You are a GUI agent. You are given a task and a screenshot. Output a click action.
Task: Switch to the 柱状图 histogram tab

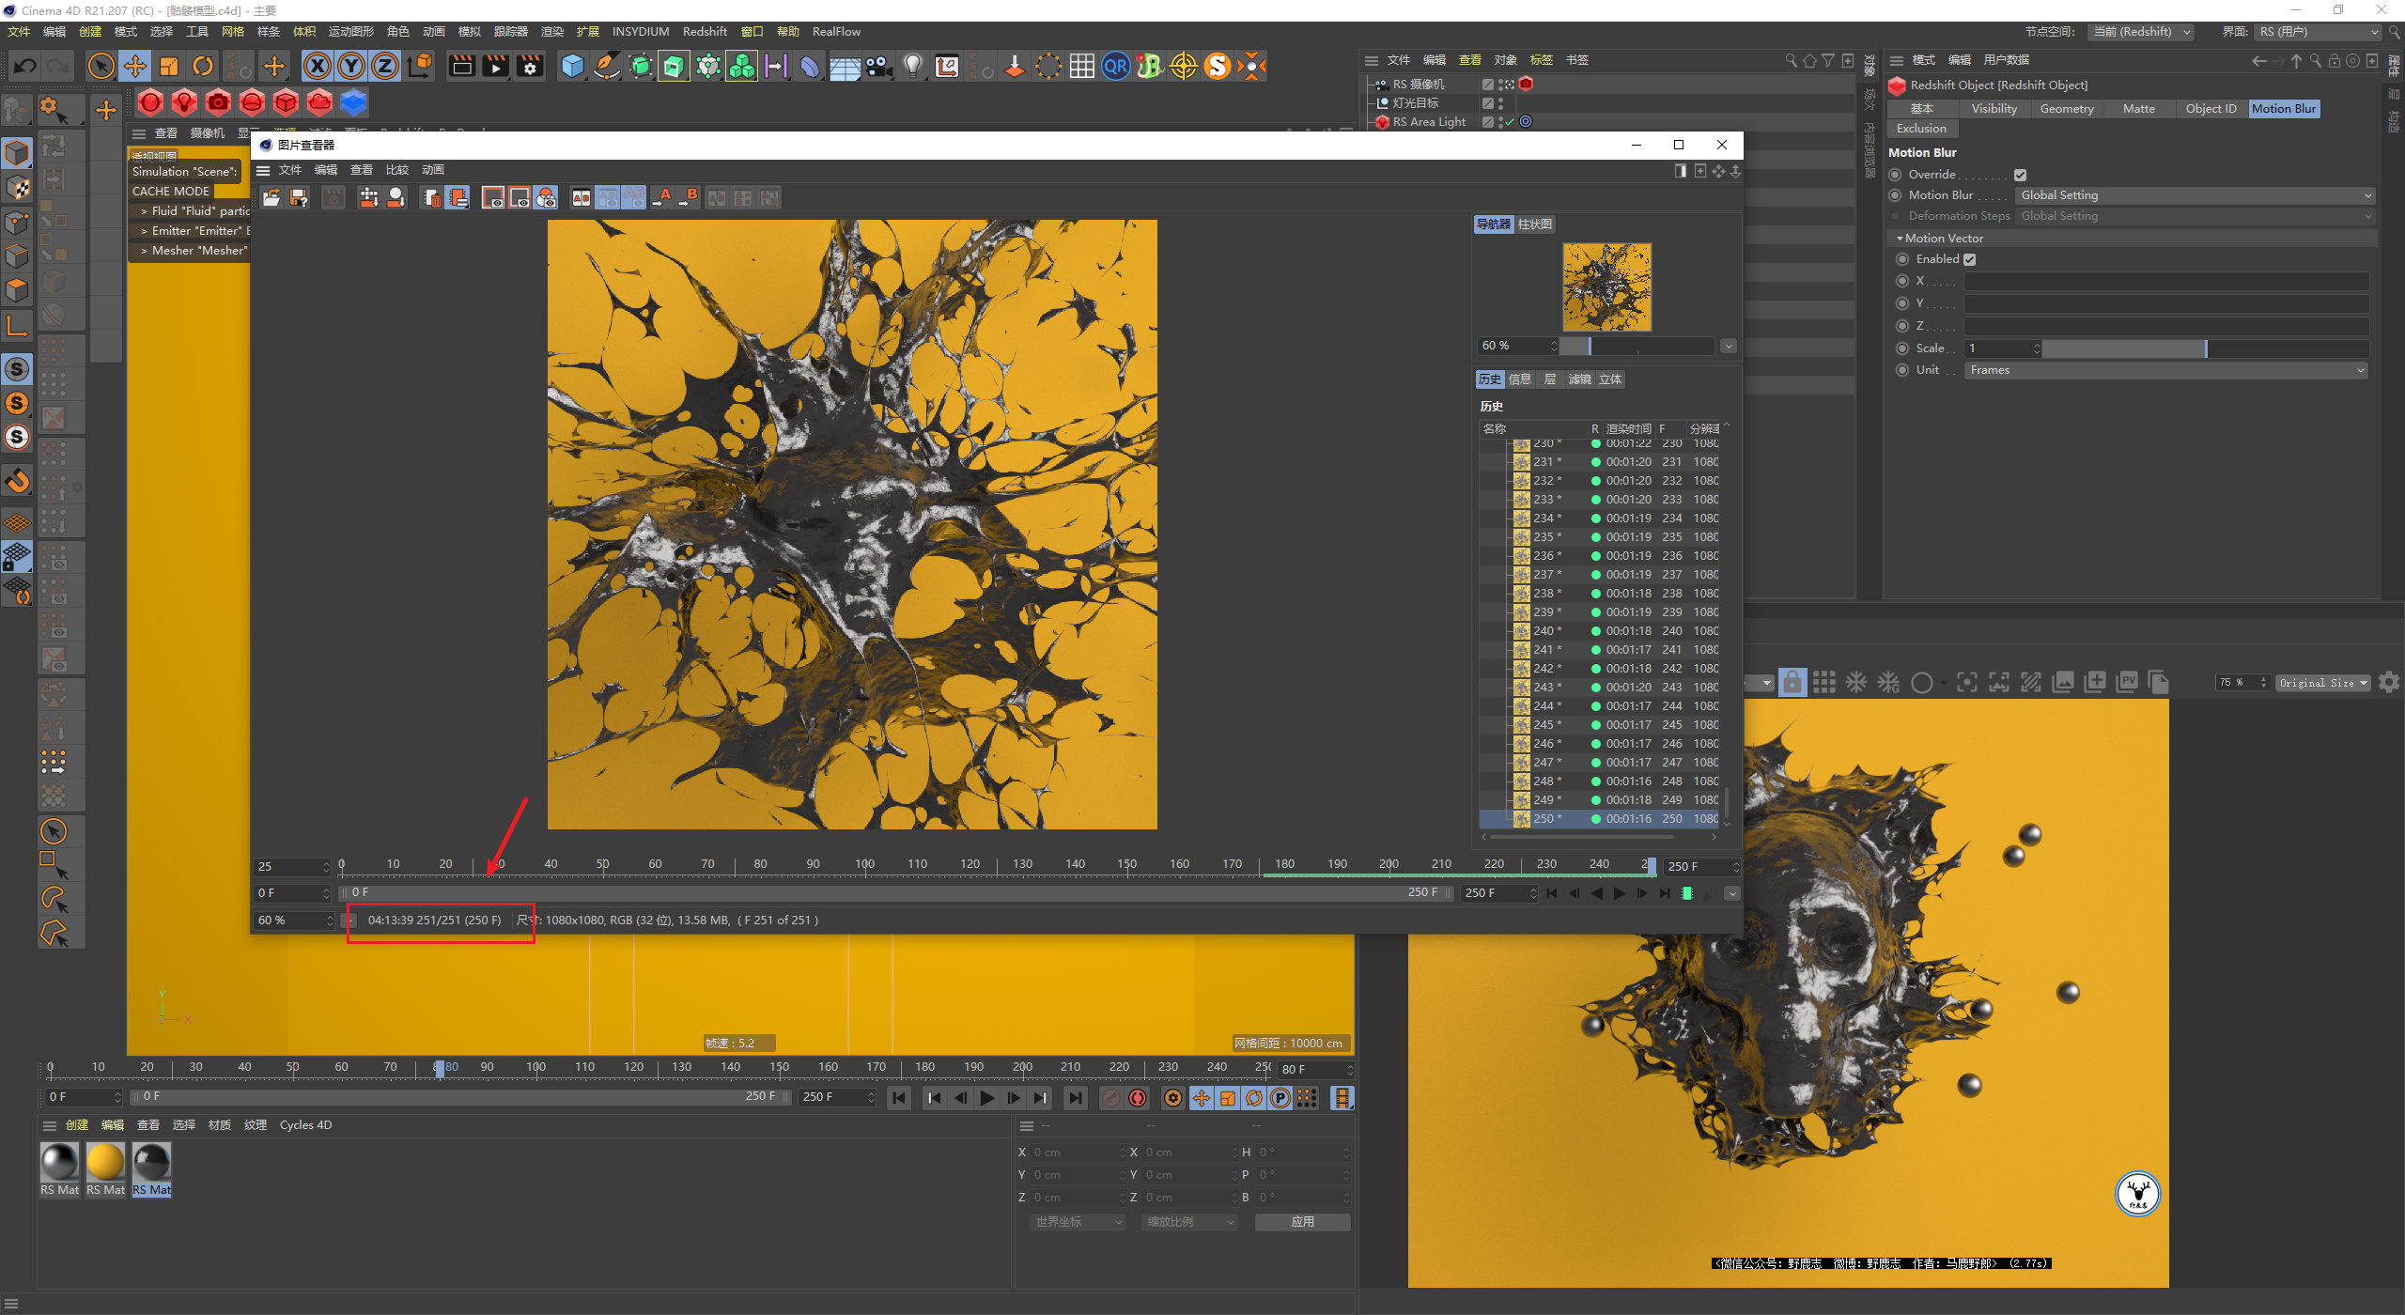pos(1535,224)
